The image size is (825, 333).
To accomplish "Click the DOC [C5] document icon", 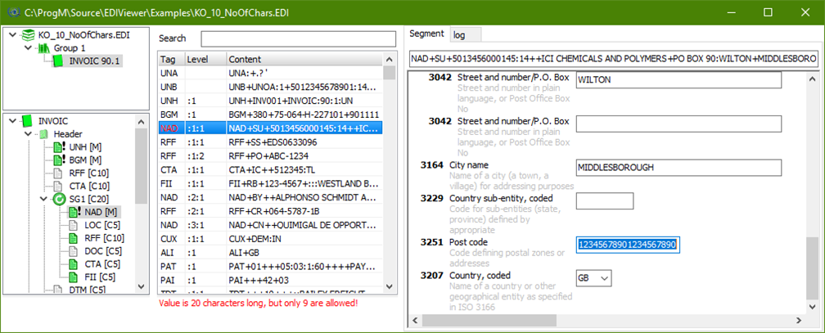I will (74, 251).
